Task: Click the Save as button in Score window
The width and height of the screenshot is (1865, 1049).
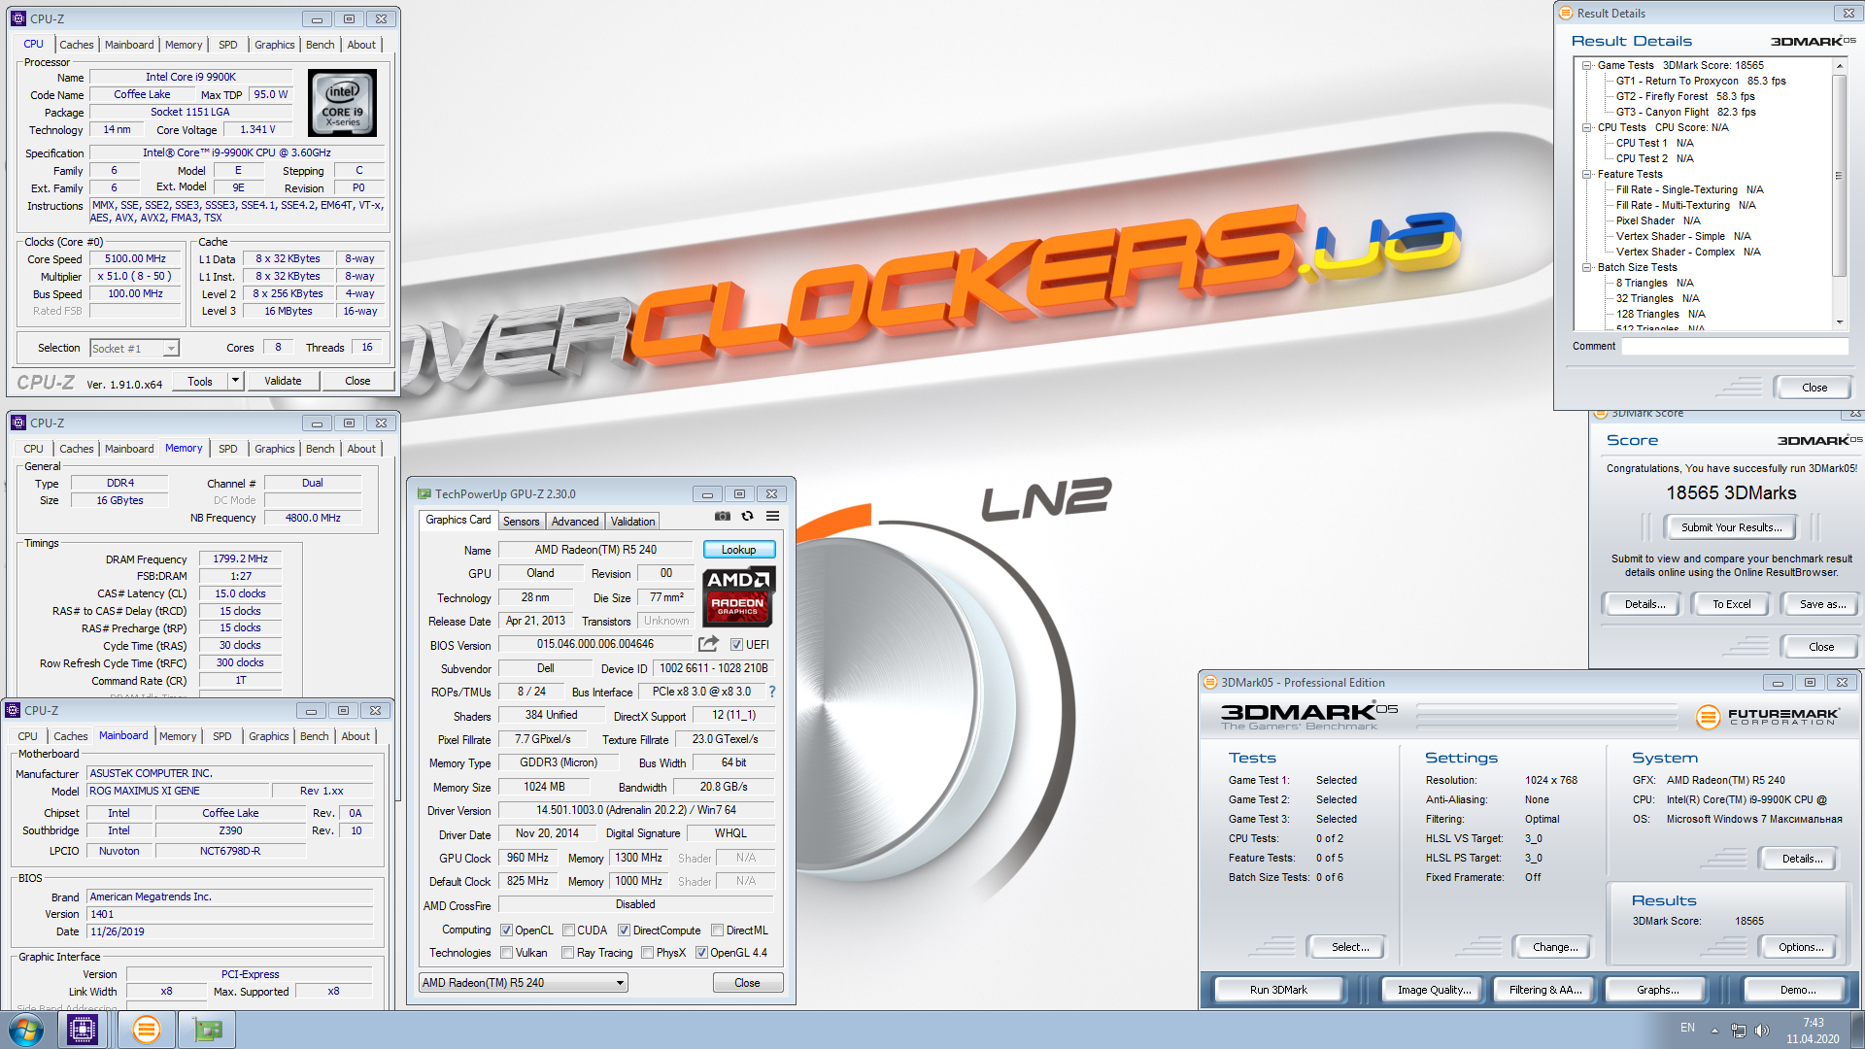Action: coord(1821,604)
